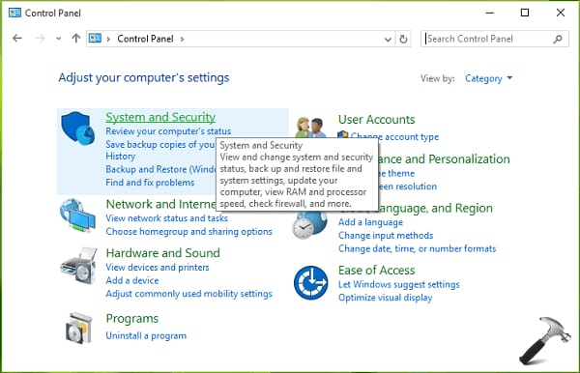The image size is (580, 373).
Task: Maximize the Control Panel window
Action: click(525, 13)
